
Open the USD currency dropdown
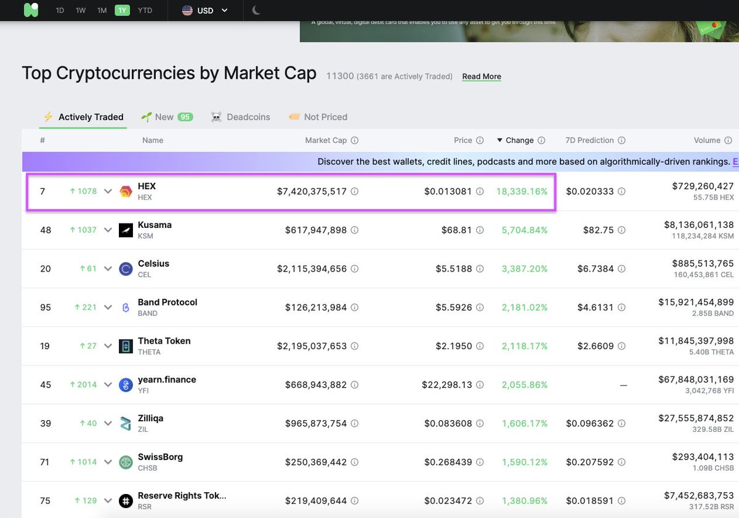tap(204, 10)
